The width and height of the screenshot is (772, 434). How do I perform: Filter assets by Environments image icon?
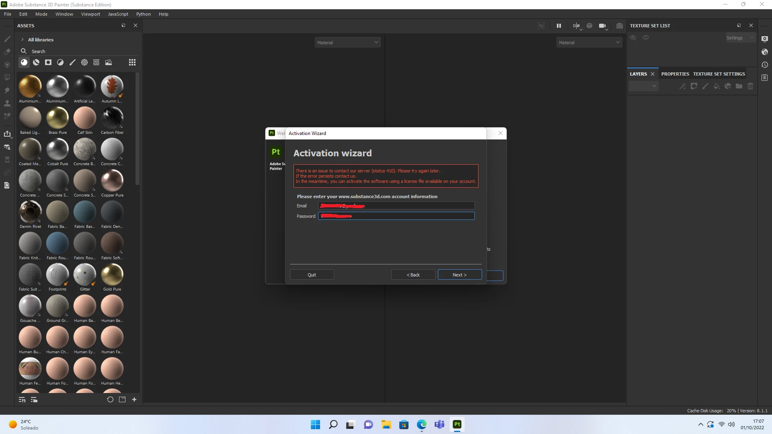[109, 62]
